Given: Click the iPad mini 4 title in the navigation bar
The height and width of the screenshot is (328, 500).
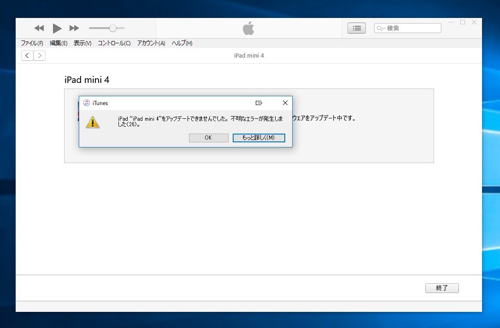Looking at the screenshot, I should tap(249, 55).
